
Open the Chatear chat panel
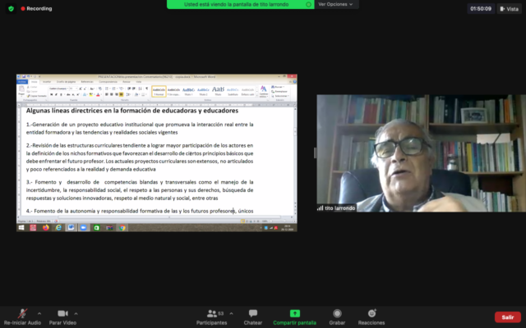(252, 313)
